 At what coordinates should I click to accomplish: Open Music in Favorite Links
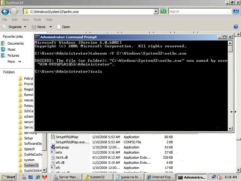[9, 49]
